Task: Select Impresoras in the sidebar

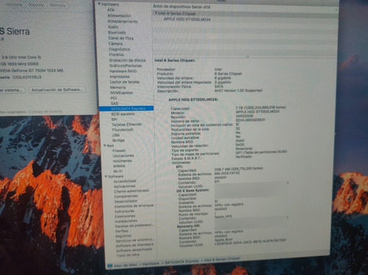Action: tap(120, 76)
